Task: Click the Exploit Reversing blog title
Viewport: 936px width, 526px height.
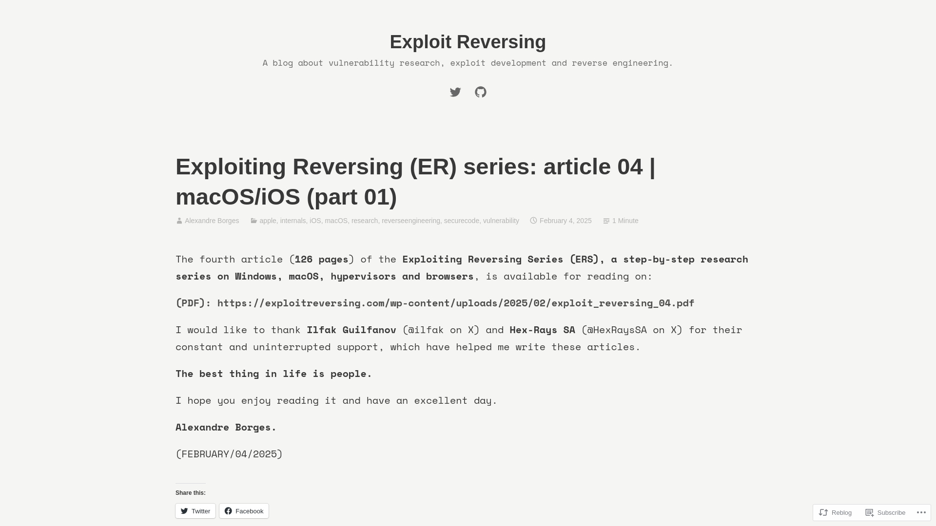Action: pos(468,42)
